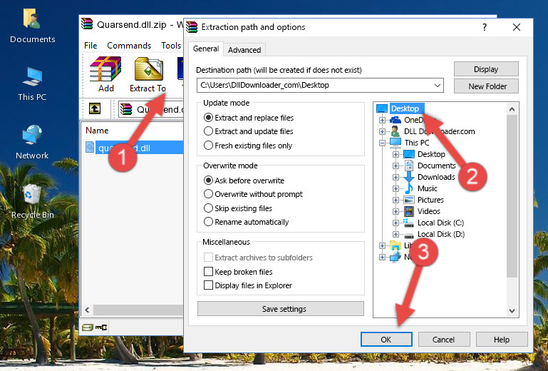Open the Commands menu in WinRAR
Screen dimensions: 548x371
(x=129, y=46)
